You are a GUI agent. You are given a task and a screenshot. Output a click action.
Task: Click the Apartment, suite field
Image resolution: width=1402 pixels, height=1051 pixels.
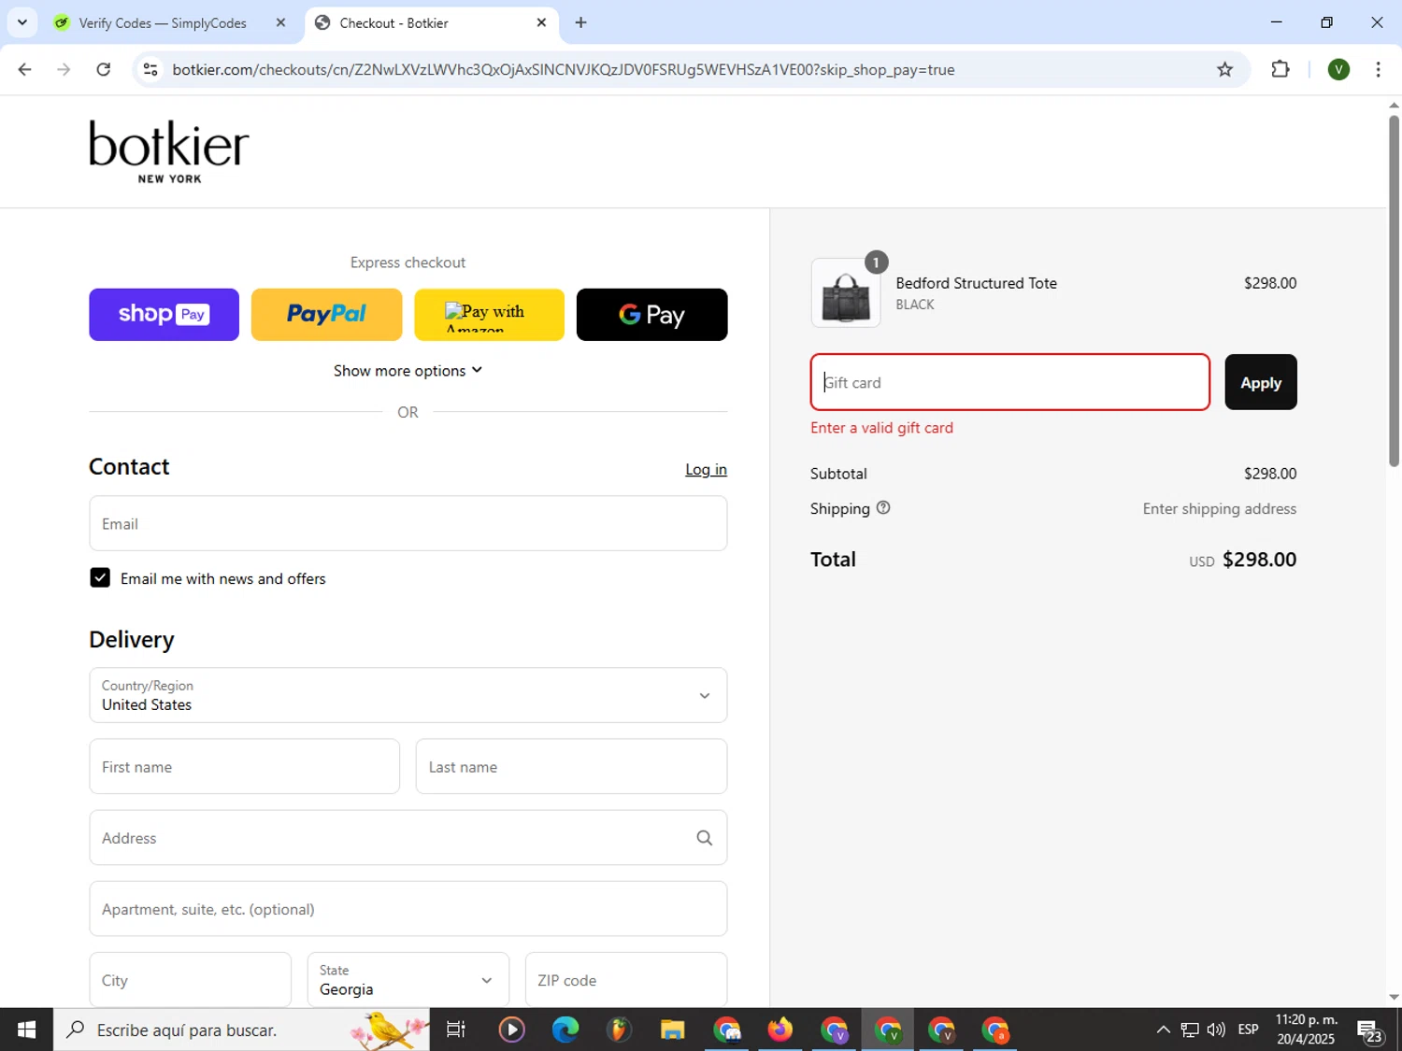(408, 908)
